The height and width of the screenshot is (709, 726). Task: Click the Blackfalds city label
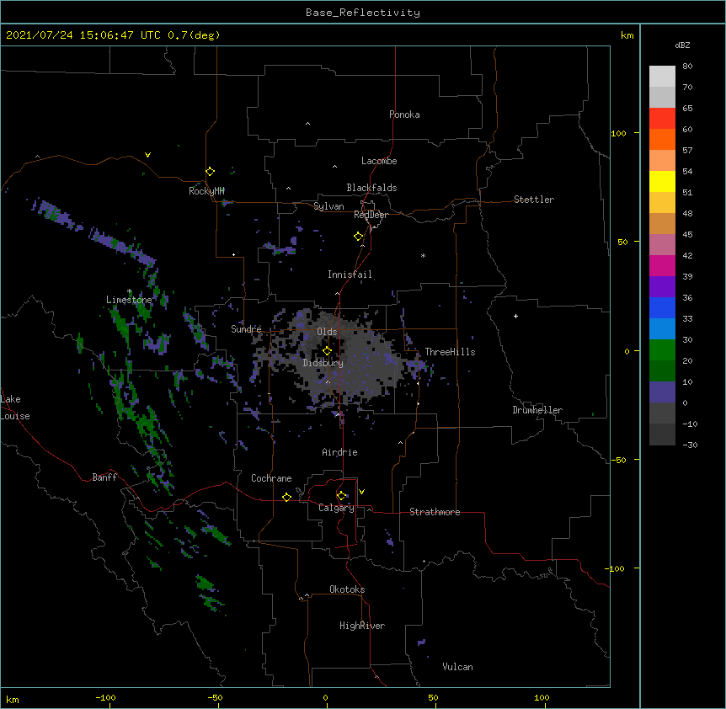[x=371, y=188]
